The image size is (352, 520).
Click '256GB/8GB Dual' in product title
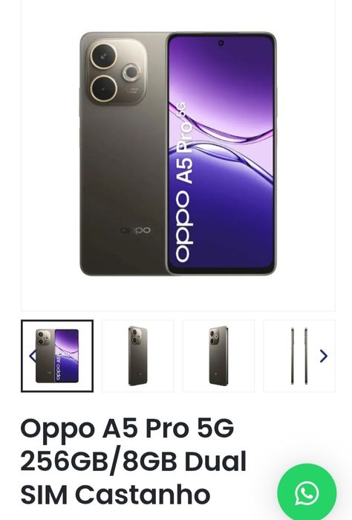(x=133, y=461)
